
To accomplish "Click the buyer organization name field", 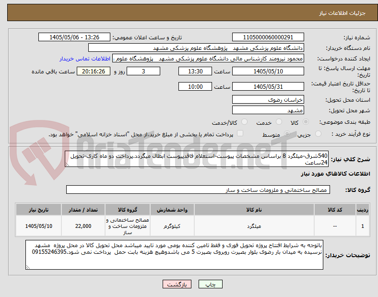I will coord(196,48).
